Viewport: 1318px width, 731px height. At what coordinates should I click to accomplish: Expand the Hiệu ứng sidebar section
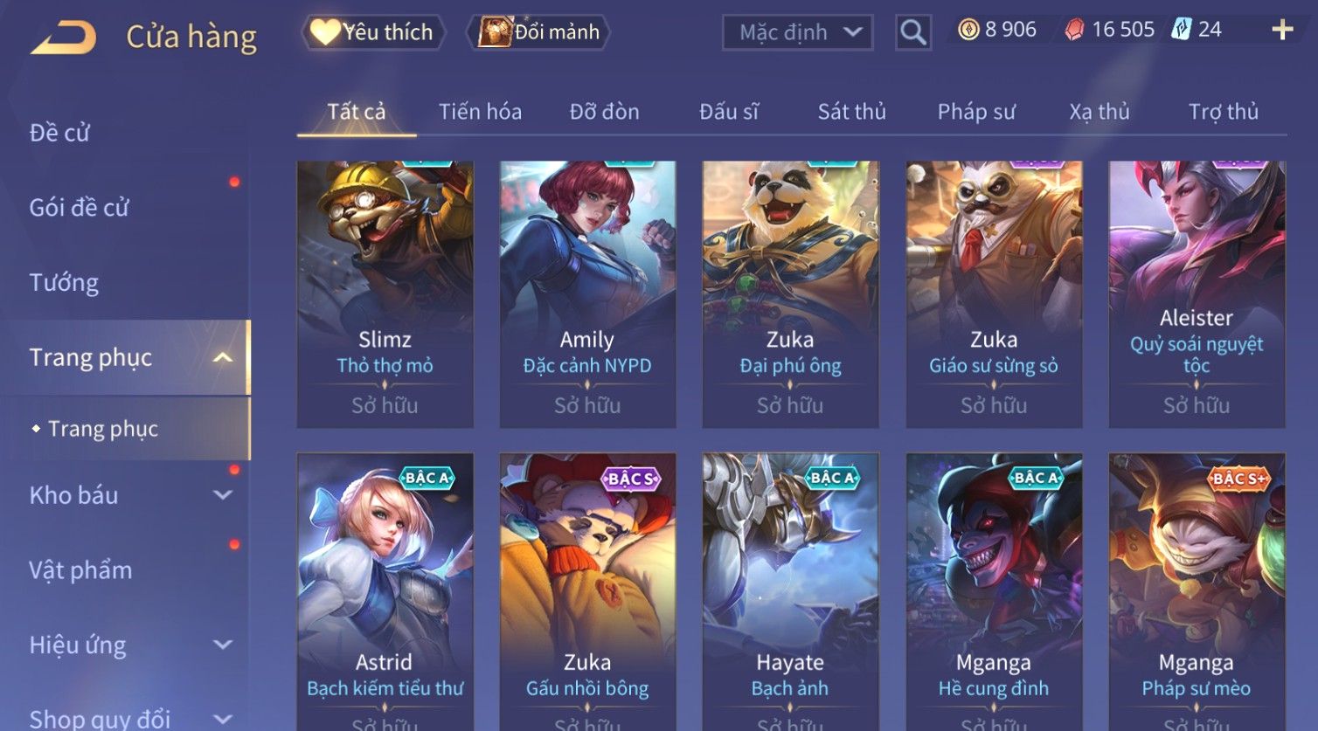[223, 645]
